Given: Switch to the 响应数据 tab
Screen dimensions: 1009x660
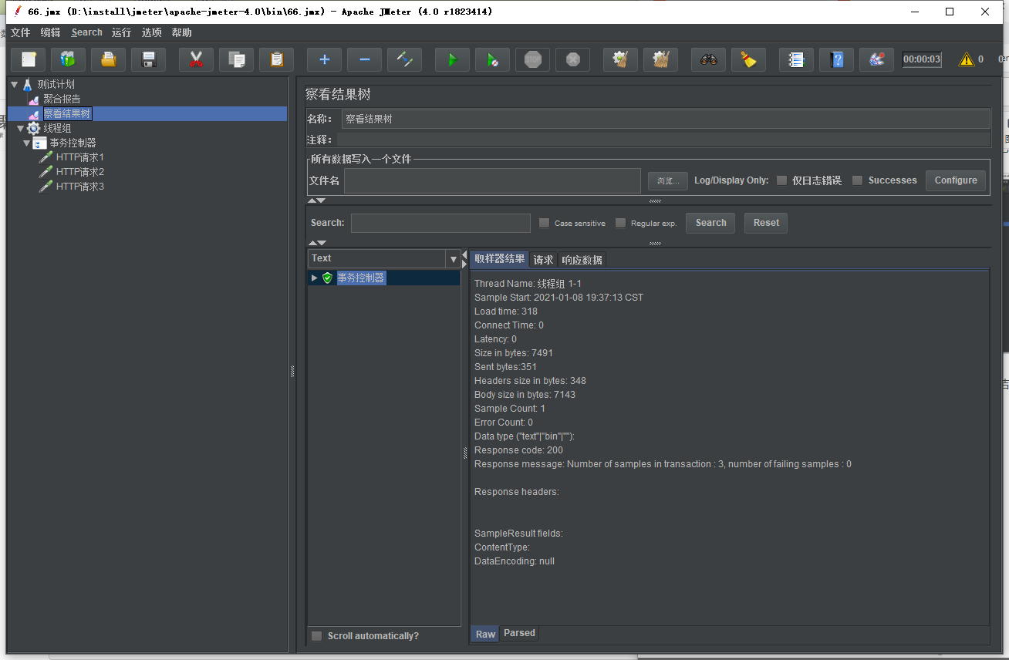Looking at the screenshot, I should coord(582,260).
